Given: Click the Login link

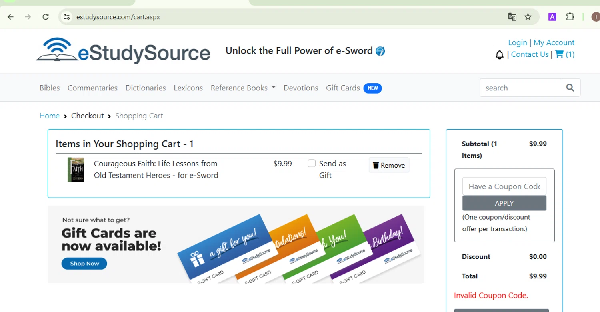Looking at the screenshot, I should click(x=518, y=42).
